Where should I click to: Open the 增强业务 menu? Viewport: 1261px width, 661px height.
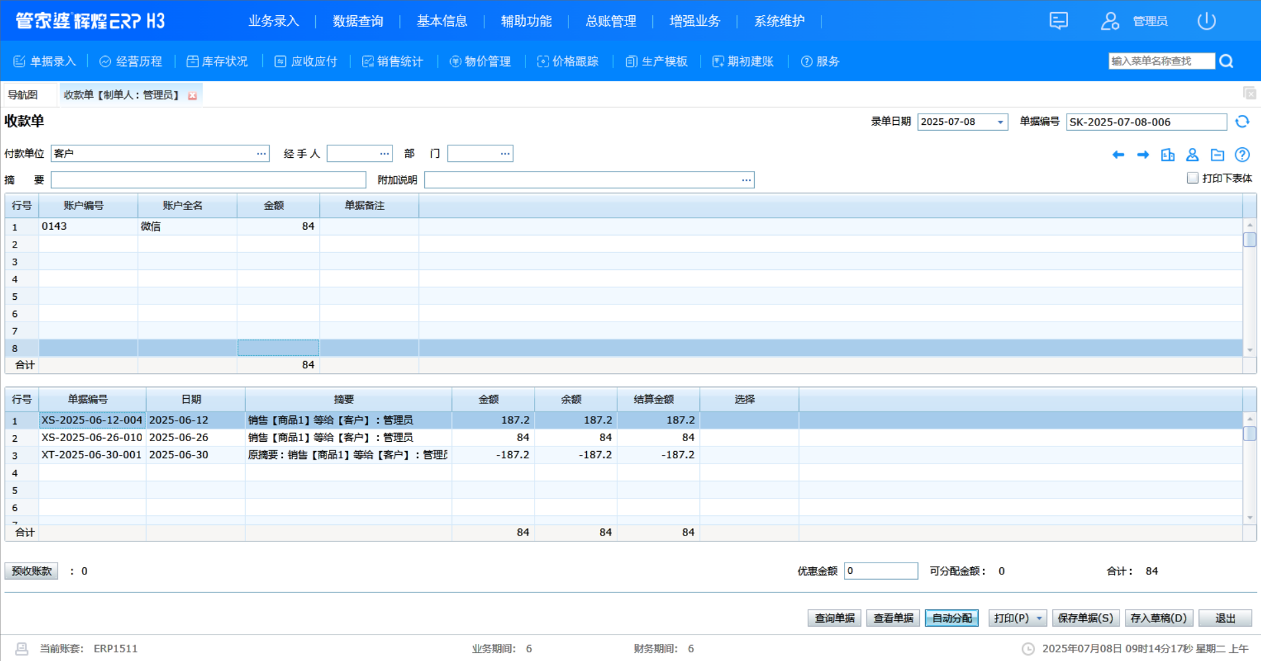pyautogui.click(x=695, y=21)
